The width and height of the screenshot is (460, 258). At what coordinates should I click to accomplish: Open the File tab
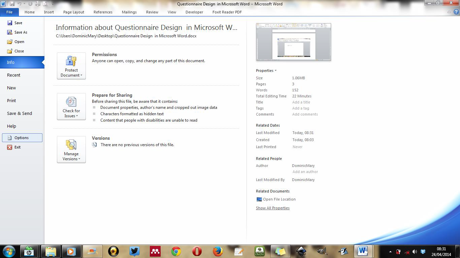pos(9,12)
